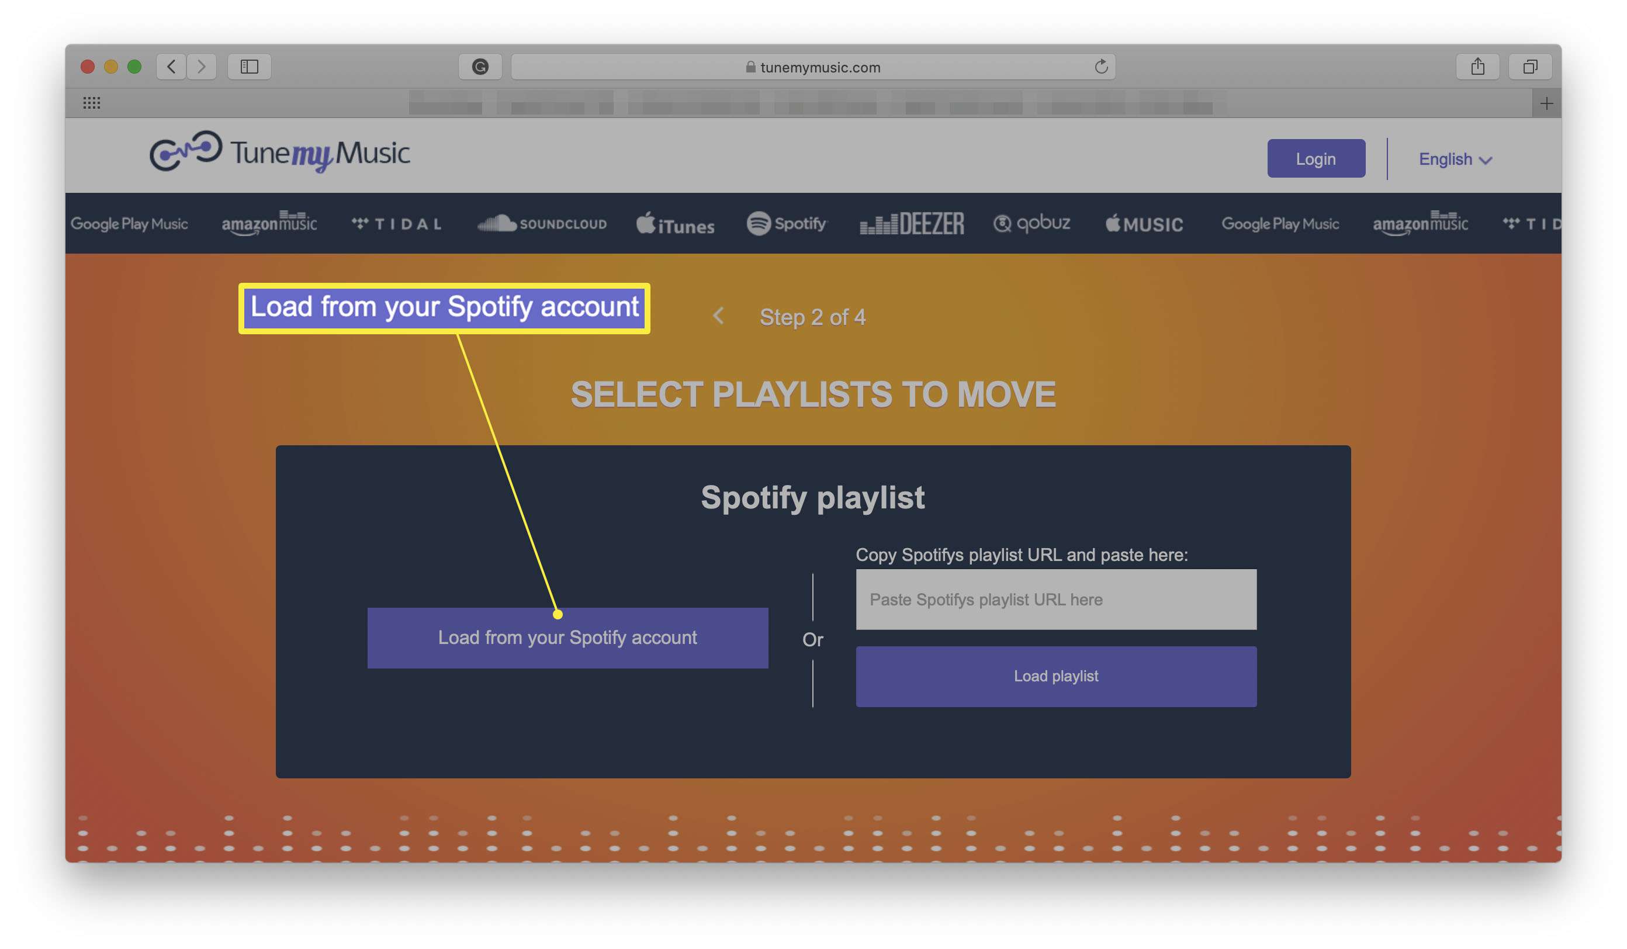This screenshot has width=1627, height=949.
Task: Click the address bar URL
Action: (x=813, y=67)
